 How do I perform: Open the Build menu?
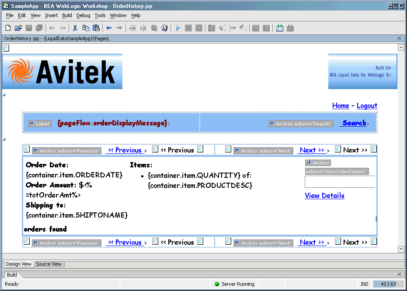pos(67,15)
